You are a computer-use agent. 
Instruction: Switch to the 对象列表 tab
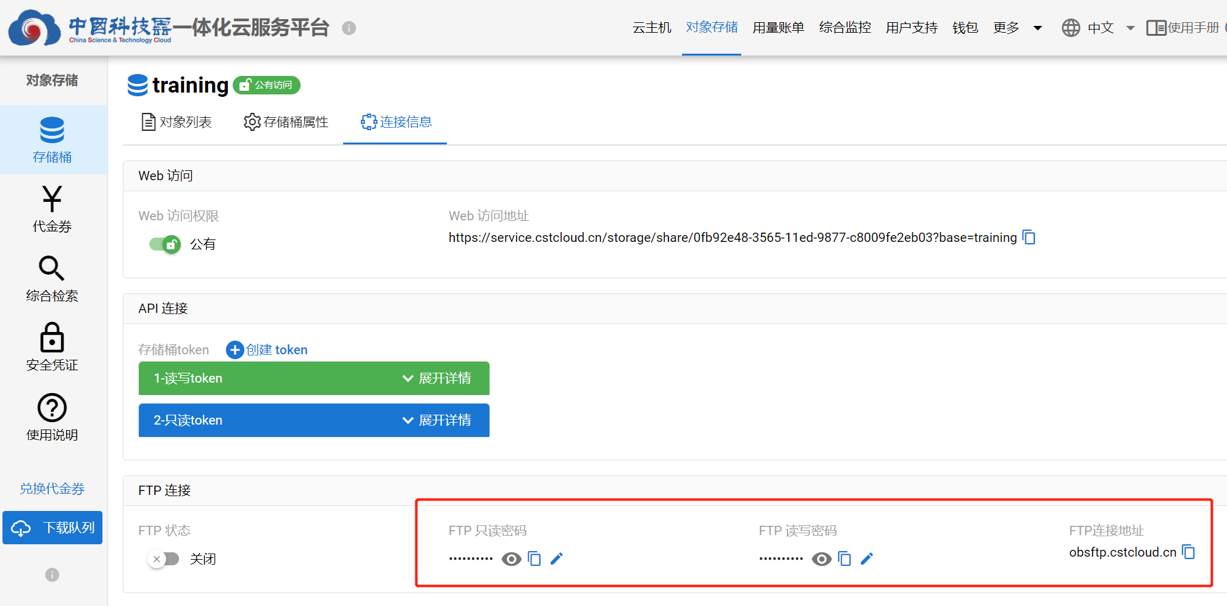tap(177, 122)
